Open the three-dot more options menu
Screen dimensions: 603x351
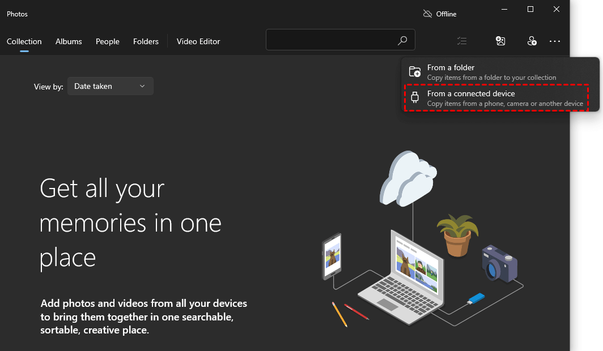554,41
